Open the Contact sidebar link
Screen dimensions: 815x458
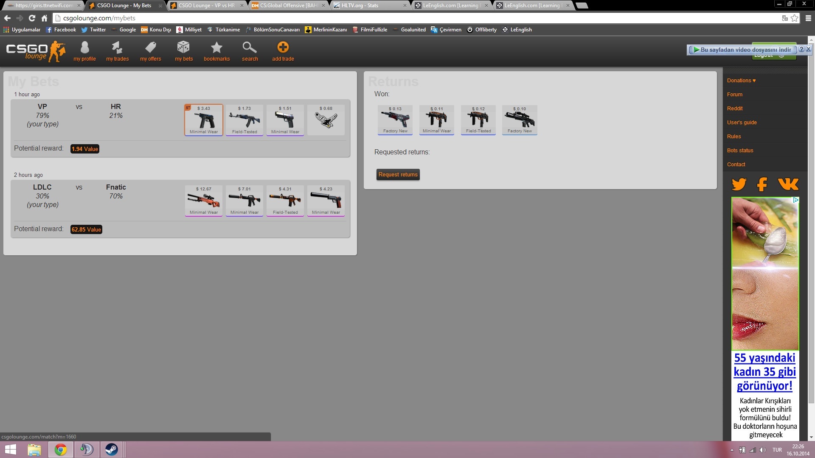pyautogui.click(x=736, y=165)
